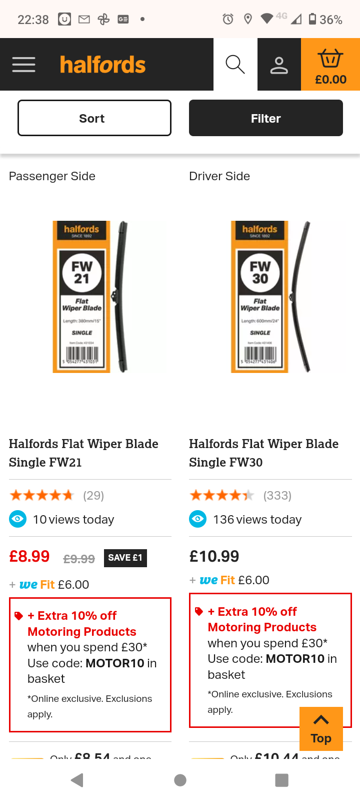This screenshot has height=801, width=360.
Task: View the FW30 wiper blade product image
Action: (x=270, y=297)
